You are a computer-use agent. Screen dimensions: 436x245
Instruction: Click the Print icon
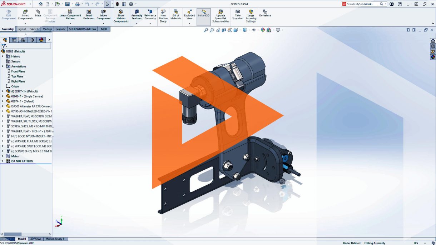pyautogui.click(x=77, y=4)
